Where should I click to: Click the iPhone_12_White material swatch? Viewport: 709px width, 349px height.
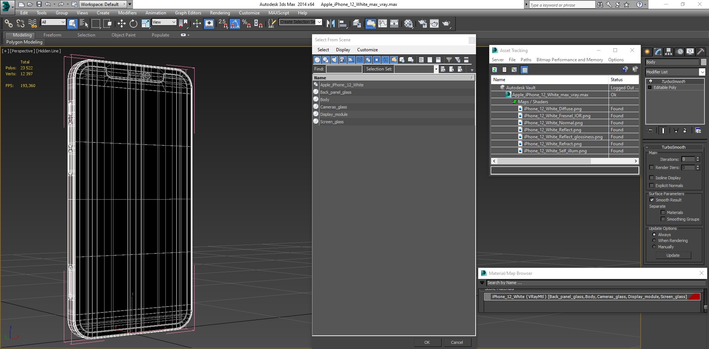488,297
